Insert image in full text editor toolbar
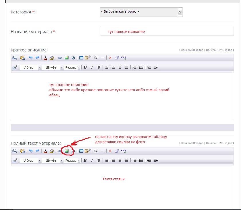Screen dimensions: 241x210 (66, 151)
